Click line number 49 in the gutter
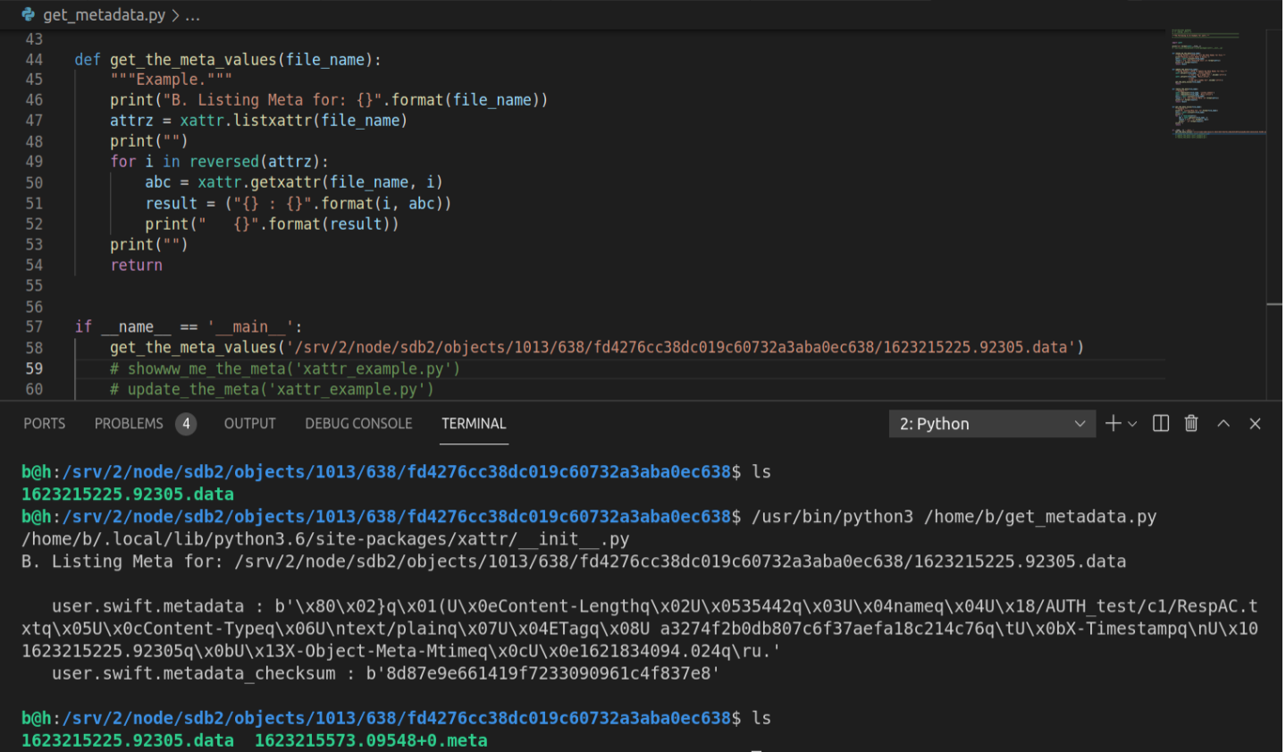 (34, 162)
